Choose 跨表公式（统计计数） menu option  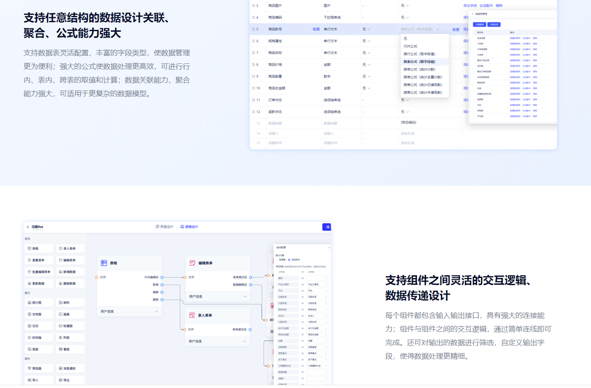[x=425, y=69]
